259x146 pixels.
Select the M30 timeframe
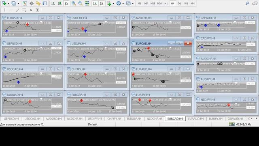tap(159, 3)
